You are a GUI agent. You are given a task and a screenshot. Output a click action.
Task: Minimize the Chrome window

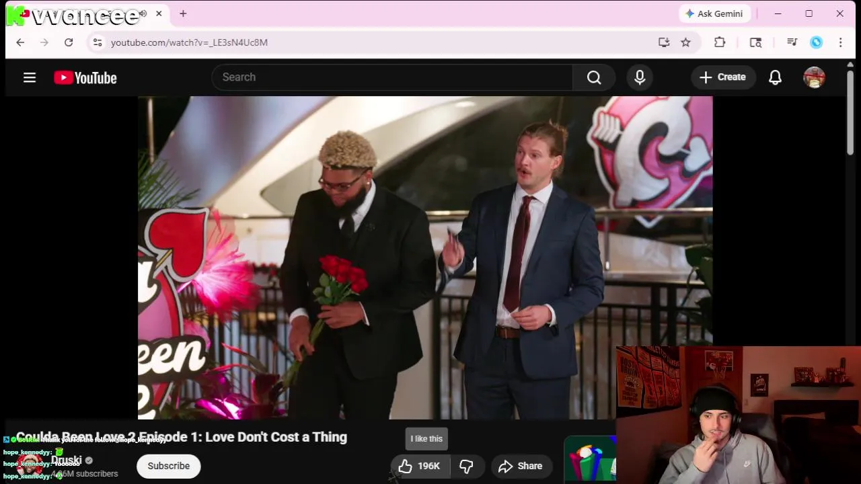[x=778, y=13]
